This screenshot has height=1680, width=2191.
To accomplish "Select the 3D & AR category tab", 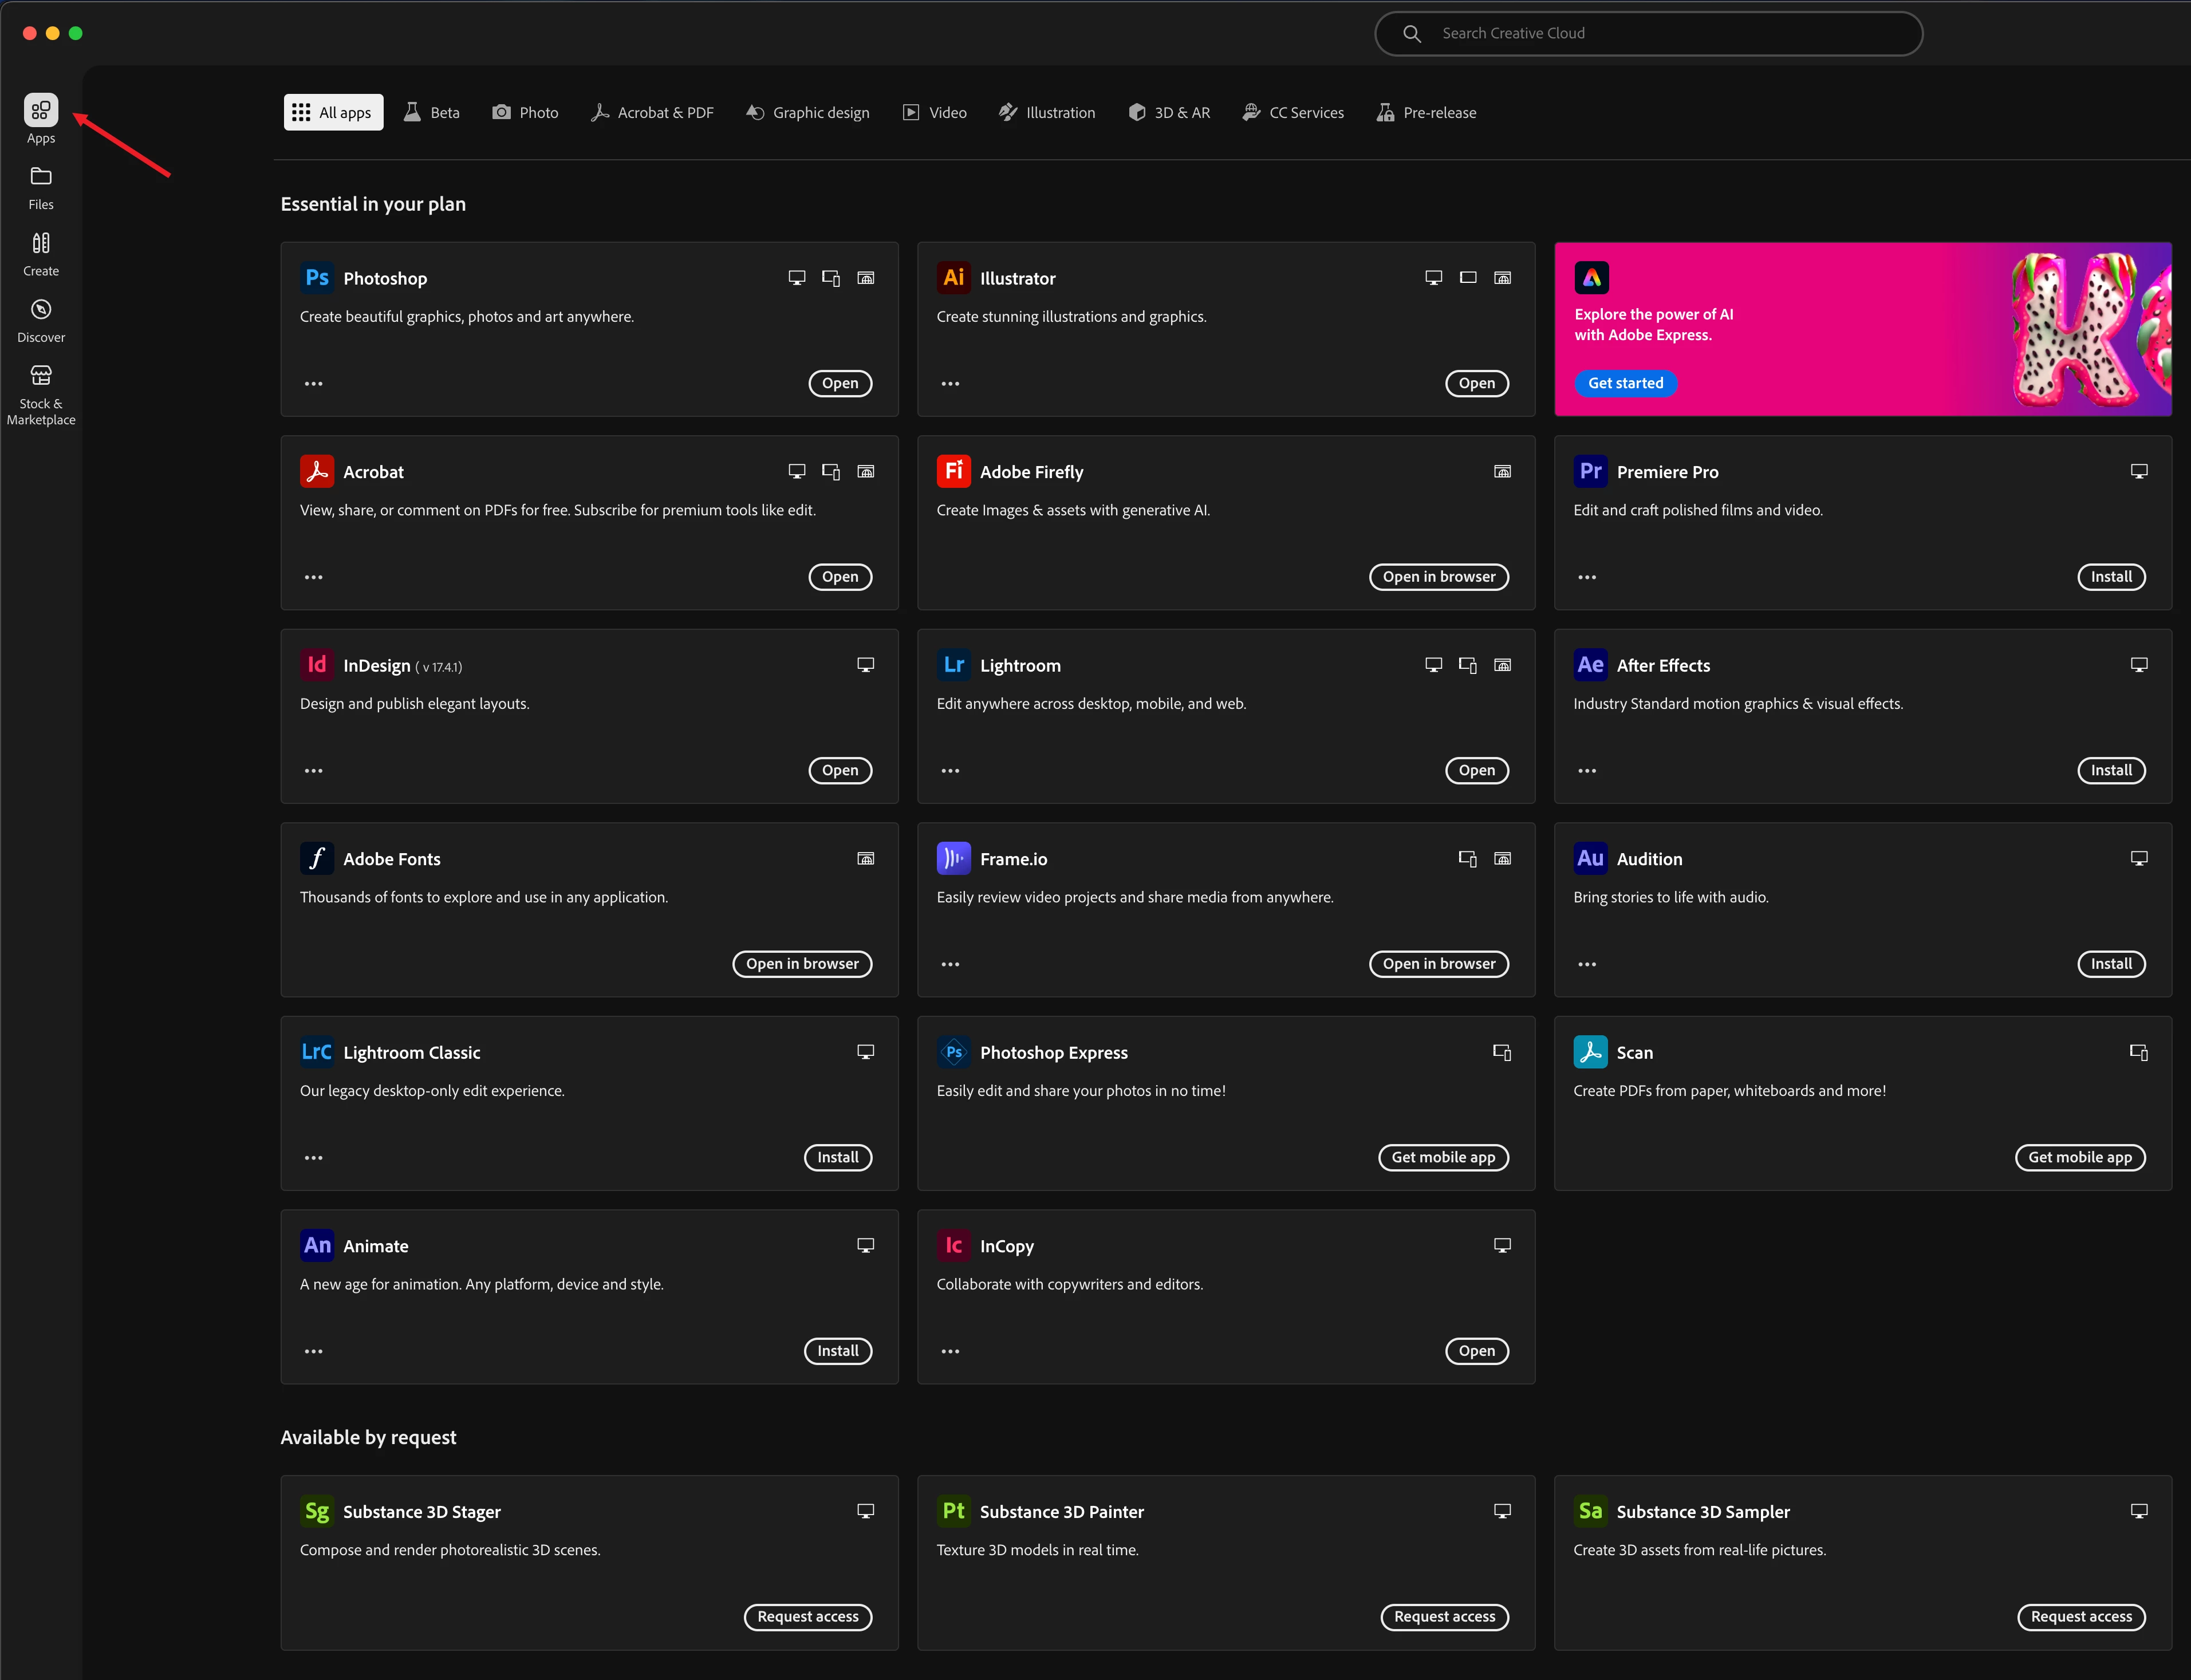I will tap(1169, 113).
